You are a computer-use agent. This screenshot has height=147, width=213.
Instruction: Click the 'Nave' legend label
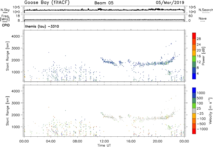coord(203,19)
